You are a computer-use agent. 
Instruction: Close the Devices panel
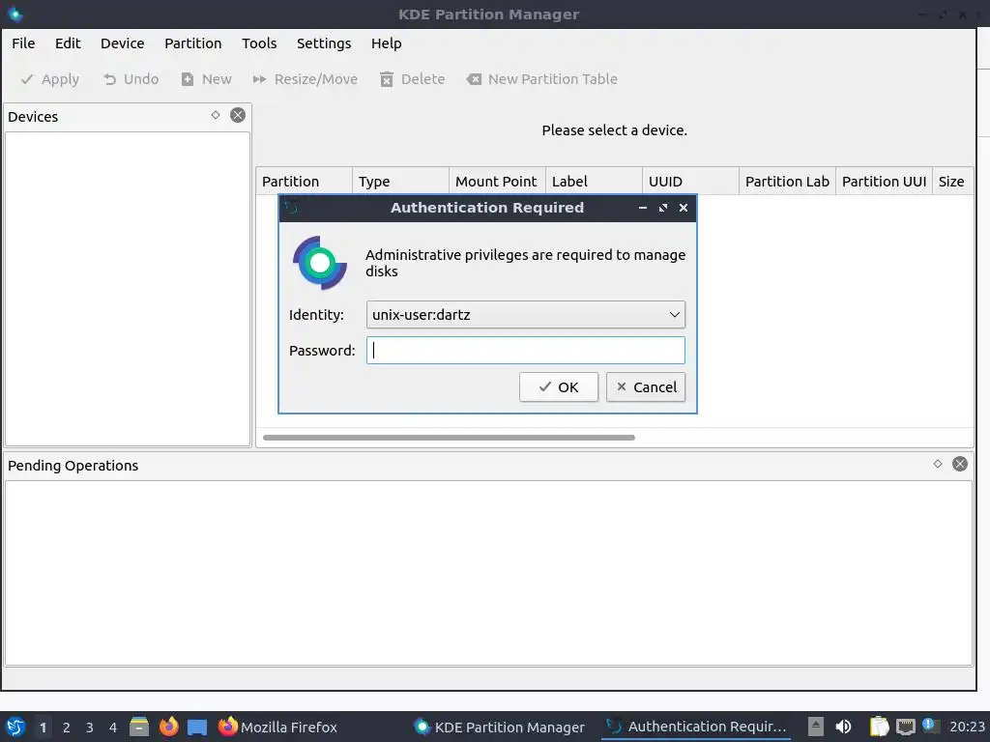tap(238, 115)
